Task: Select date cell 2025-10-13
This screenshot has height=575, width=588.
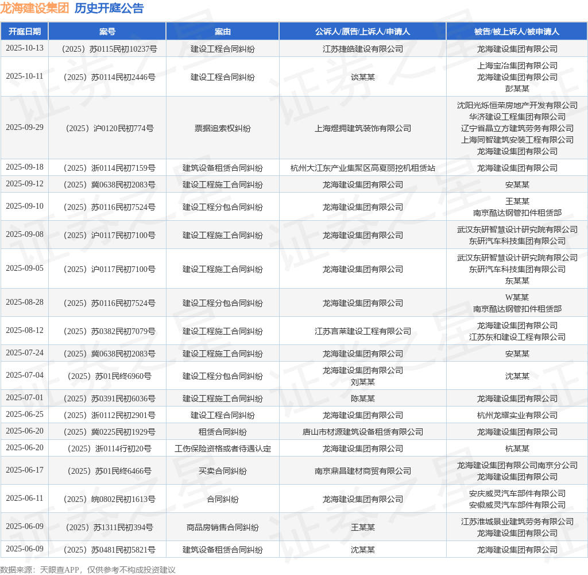Action: [24, 48]
